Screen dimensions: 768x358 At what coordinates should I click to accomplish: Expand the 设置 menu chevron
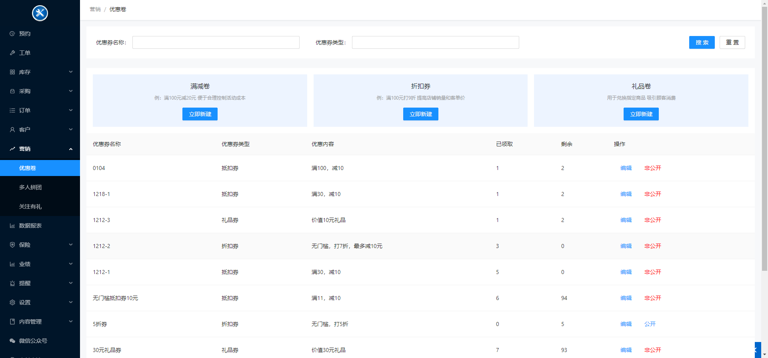click(71, 302)
